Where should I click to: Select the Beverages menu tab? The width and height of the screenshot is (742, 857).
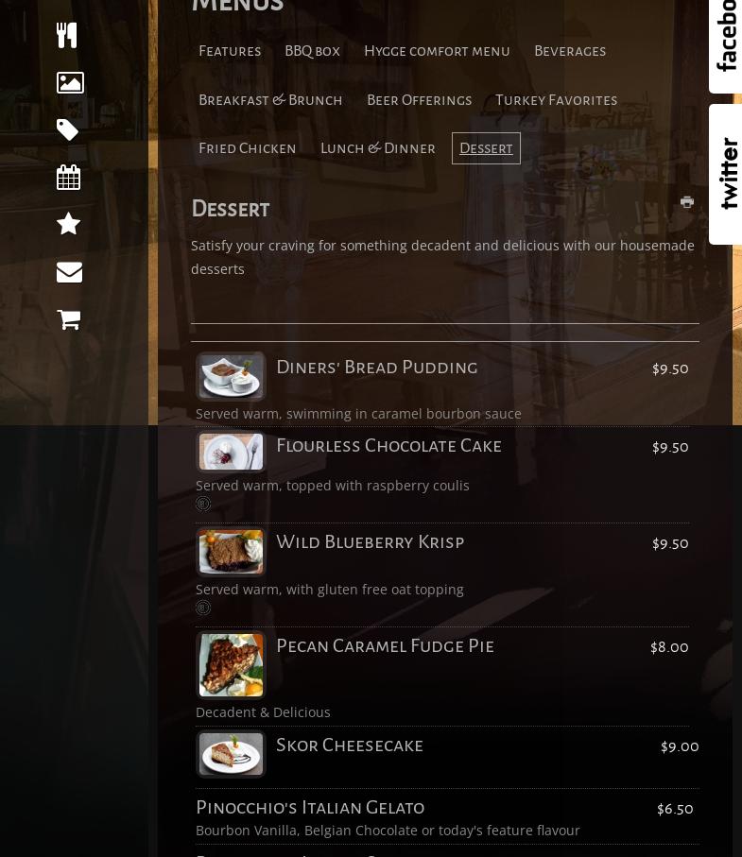[570, 51]
